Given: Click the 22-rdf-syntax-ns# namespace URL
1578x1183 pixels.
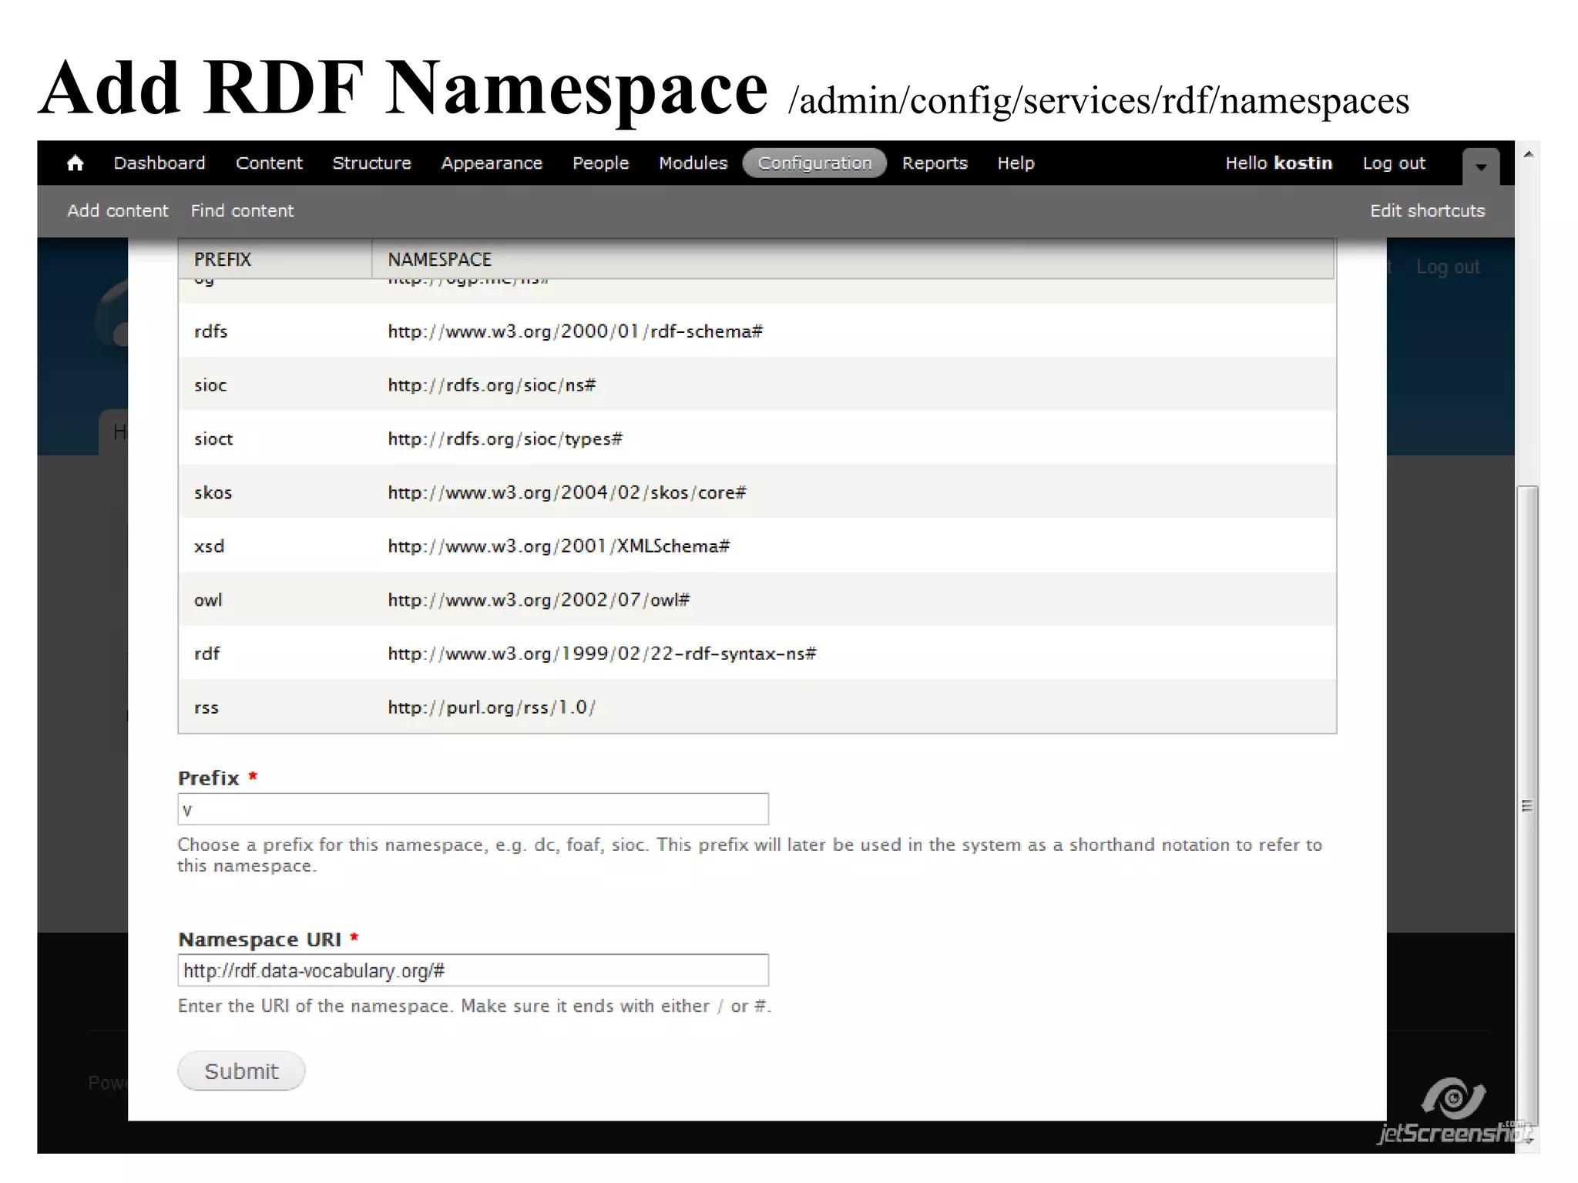Looking at the screenshot, I should tap(602, 654).
